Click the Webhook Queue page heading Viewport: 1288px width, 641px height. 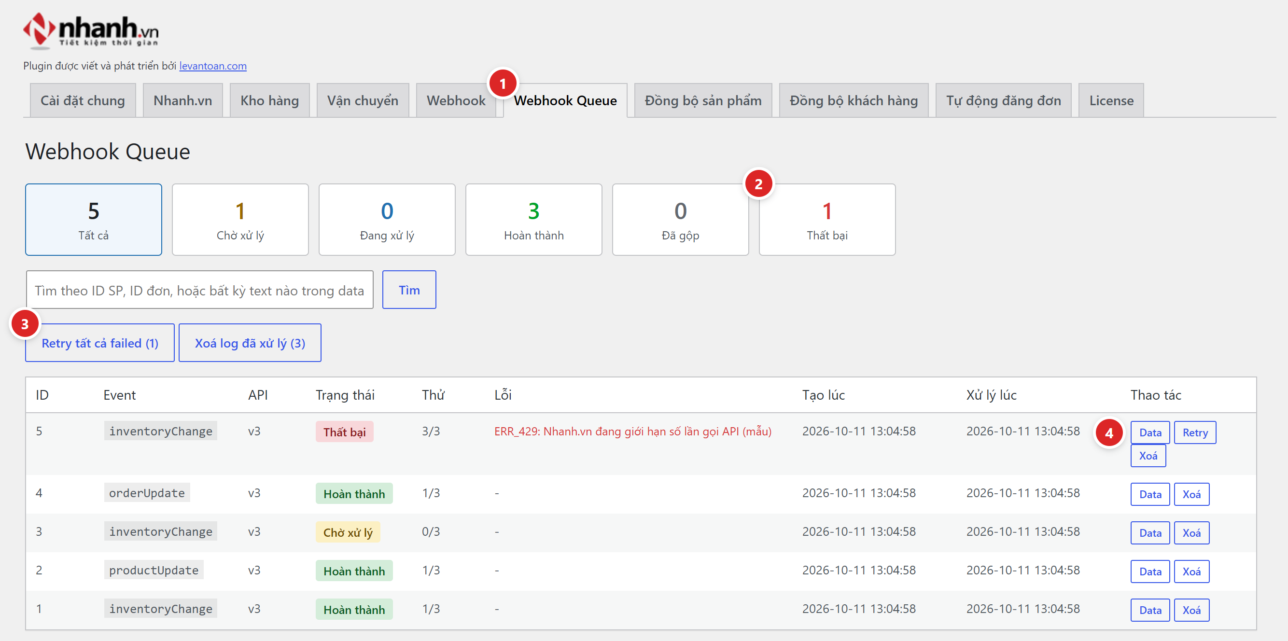pos(108,152)
